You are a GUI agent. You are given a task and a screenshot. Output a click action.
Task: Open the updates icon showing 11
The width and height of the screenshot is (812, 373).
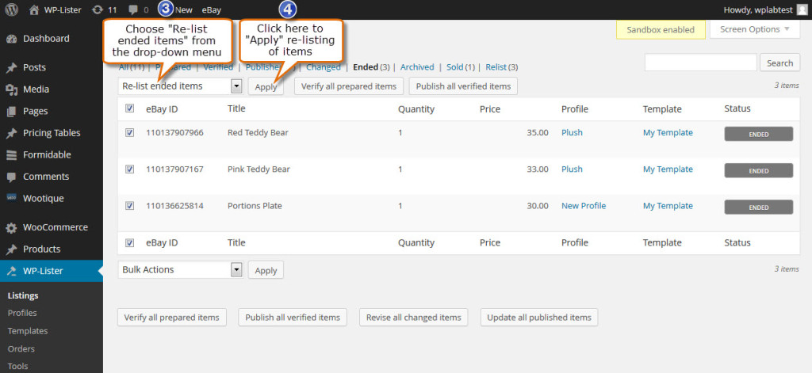click(97, 10)
